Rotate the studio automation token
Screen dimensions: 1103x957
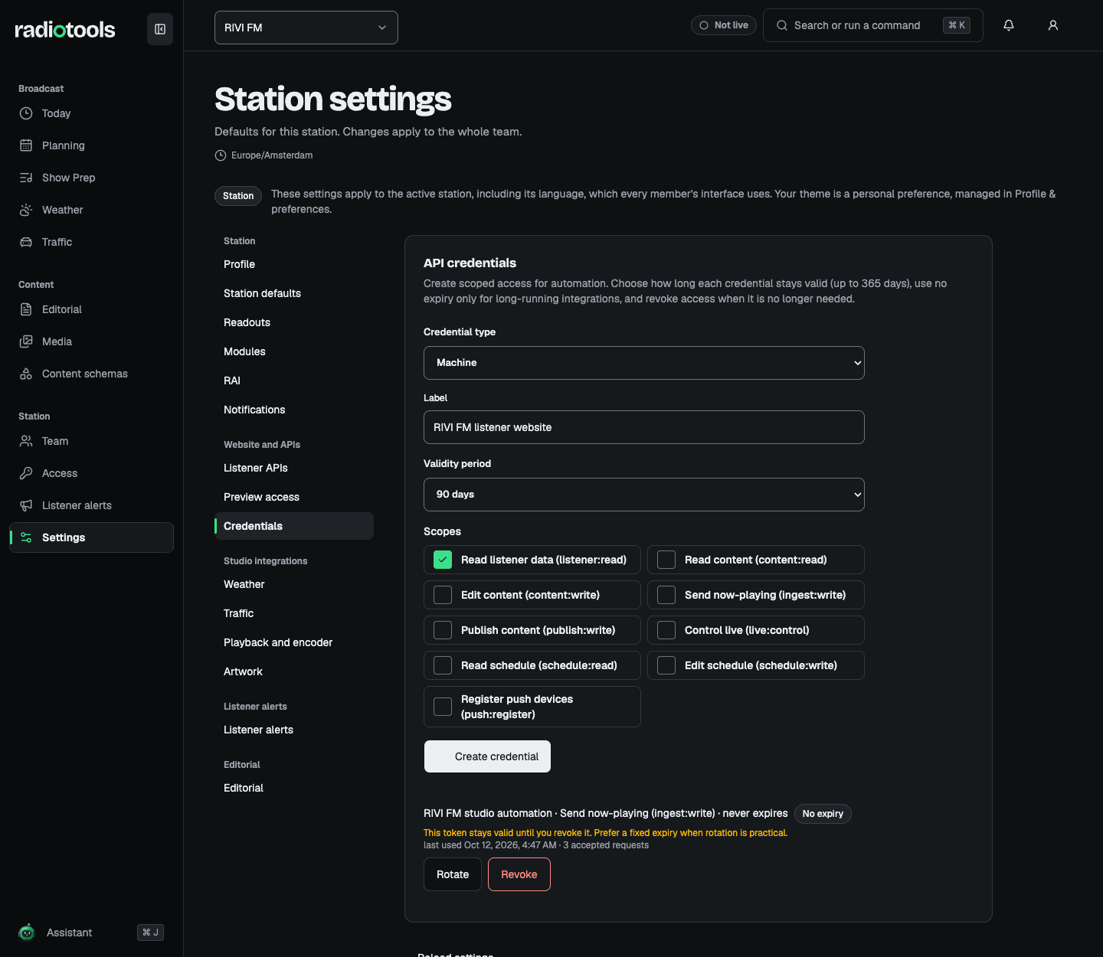pyautogui.click(x=453, y=874)
